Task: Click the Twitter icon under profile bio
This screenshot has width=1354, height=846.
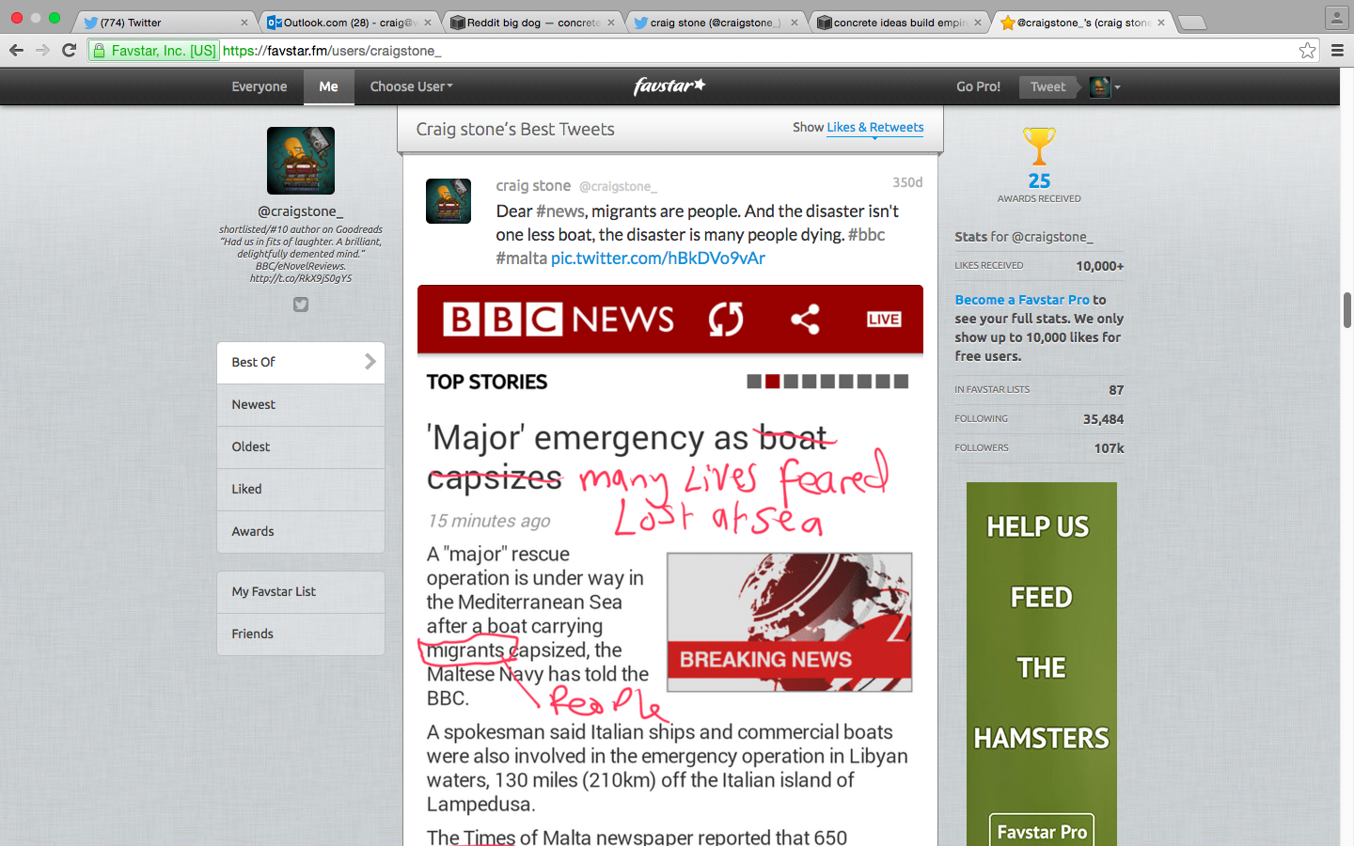Action: click(x=301, y=305)
